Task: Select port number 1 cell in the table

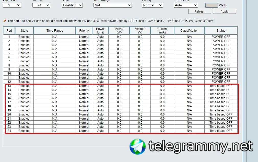Action: [x=9, y=37]
